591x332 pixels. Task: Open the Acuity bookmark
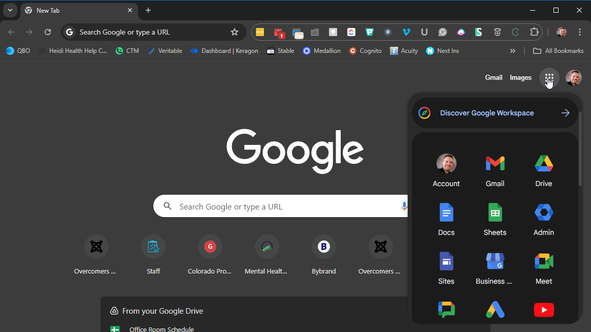[404, 50]
